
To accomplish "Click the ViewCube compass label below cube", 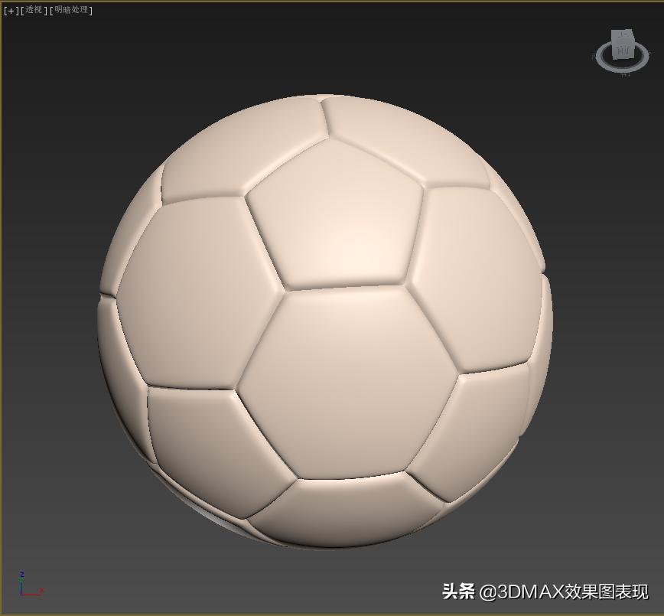I will pyautogui.click(x=624, y=76).
